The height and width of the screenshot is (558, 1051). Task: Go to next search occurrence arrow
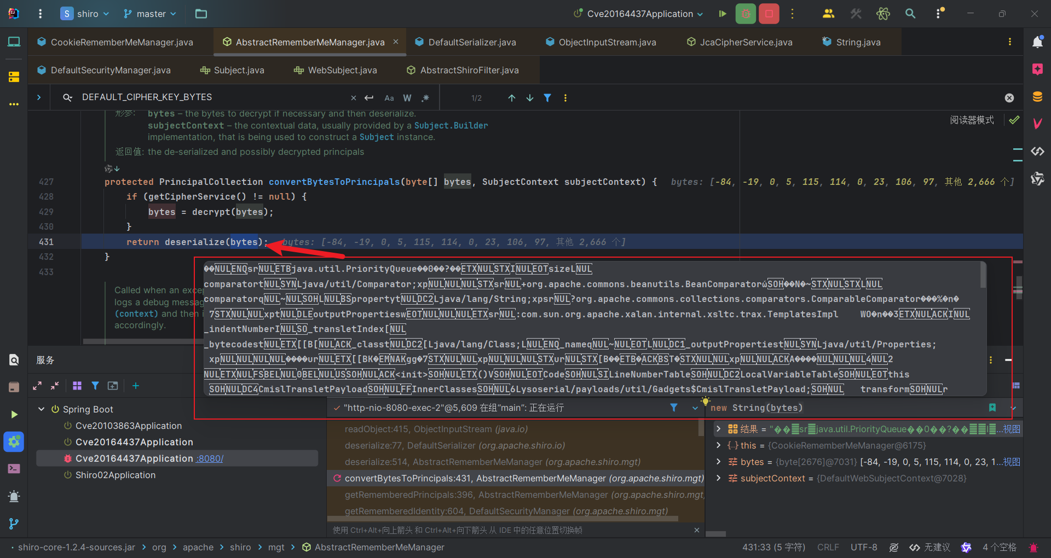[530, 98]
